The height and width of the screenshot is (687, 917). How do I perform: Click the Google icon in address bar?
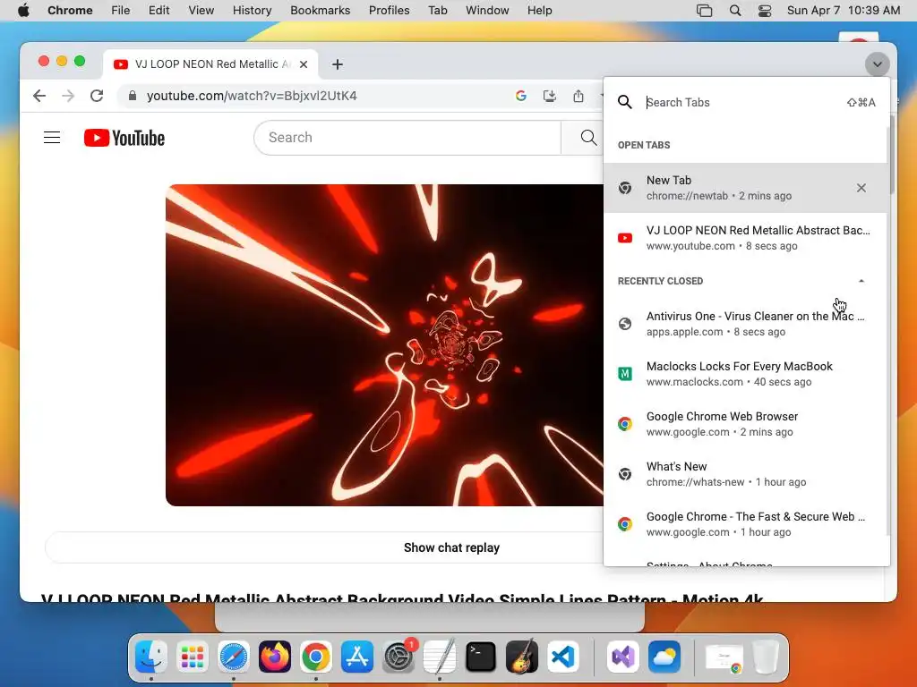click(x=520, y=96)
